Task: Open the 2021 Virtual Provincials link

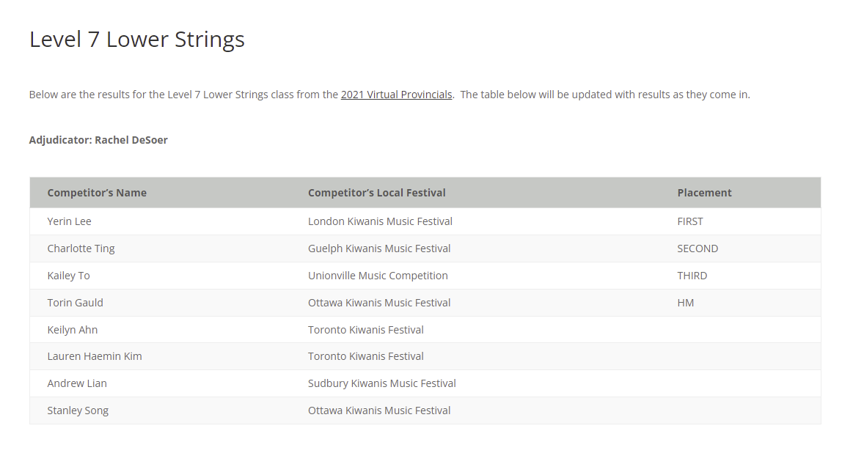Action: [x=396, y=95]
